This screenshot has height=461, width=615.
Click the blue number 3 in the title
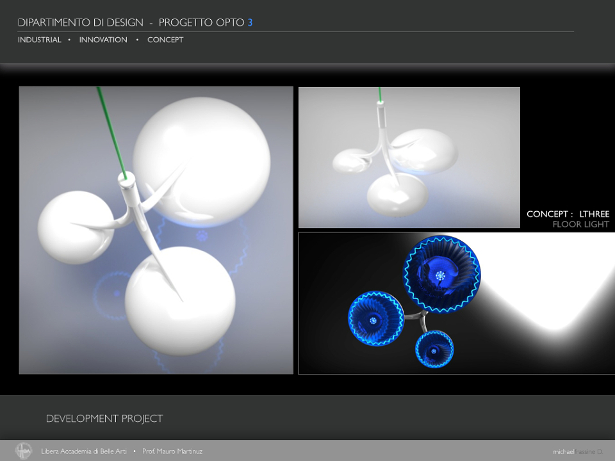tap(250, 22)
